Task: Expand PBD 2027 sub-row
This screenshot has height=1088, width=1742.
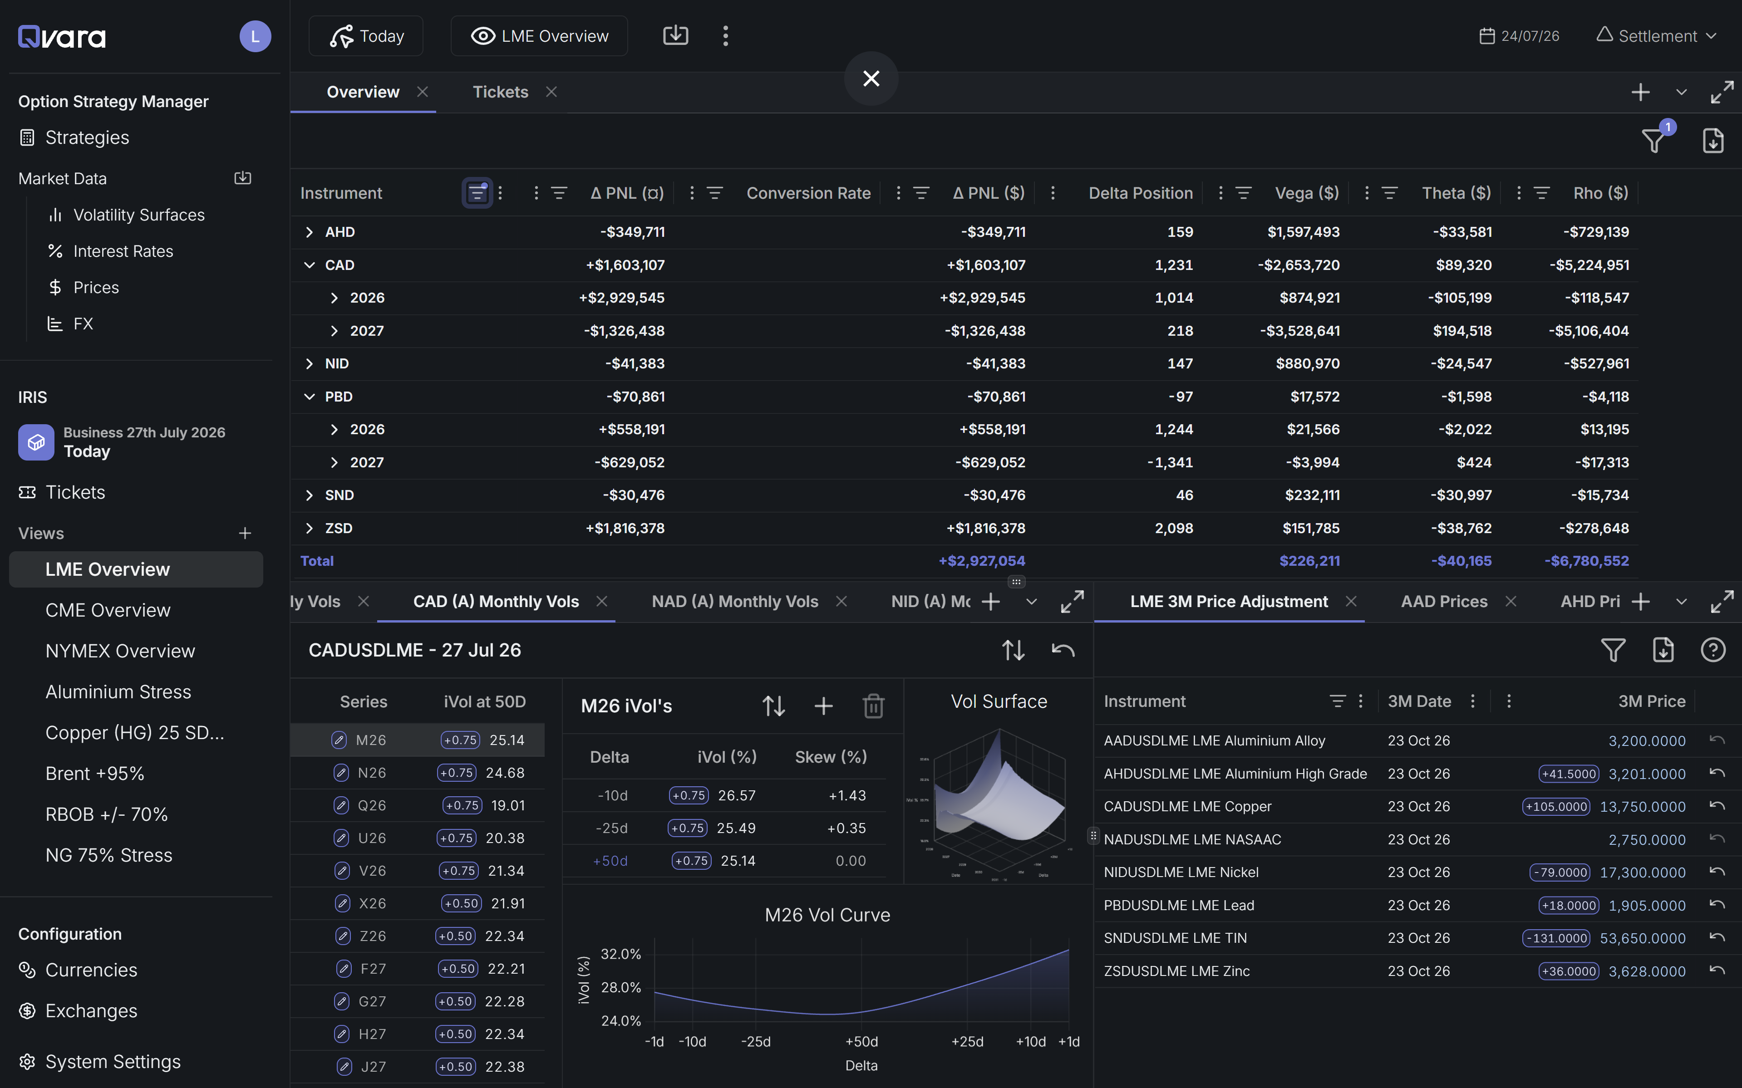Action: click(x=334, y=462)
